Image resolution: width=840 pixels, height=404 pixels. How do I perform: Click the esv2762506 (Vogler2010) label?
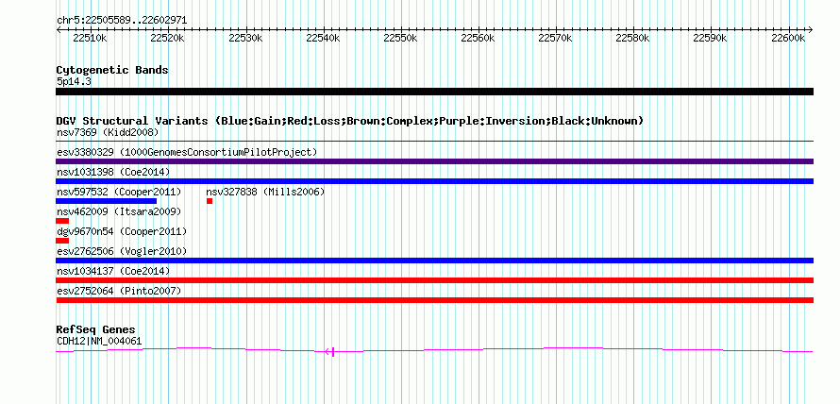(122, 251)
